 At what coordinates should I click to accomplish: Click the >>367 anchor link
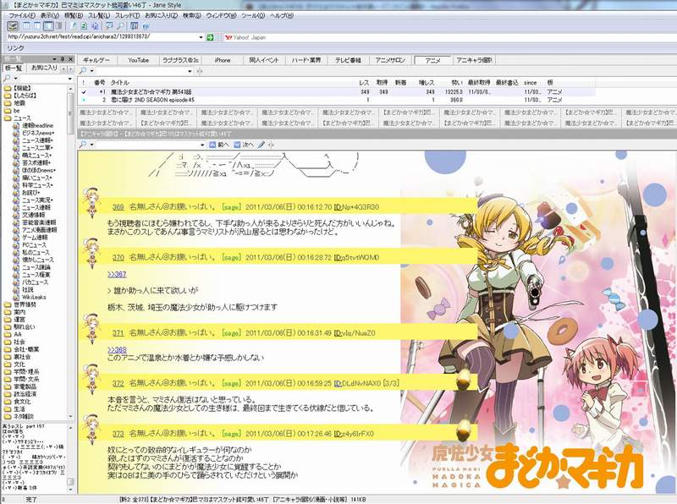117,274
